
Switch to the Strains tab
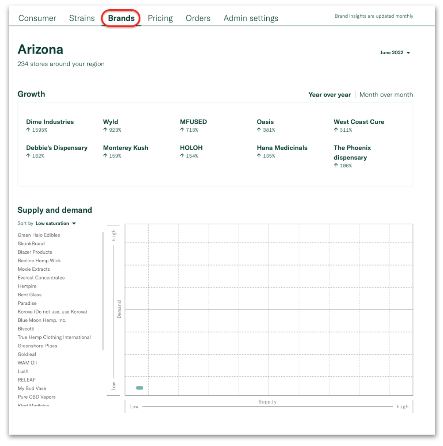pos(82,18)
